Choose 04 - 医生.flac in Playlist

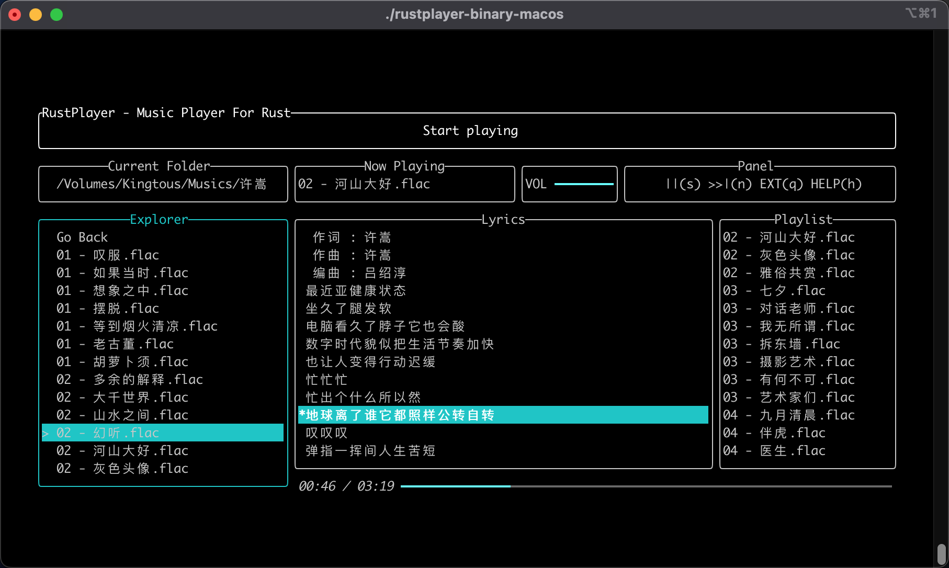774,451
